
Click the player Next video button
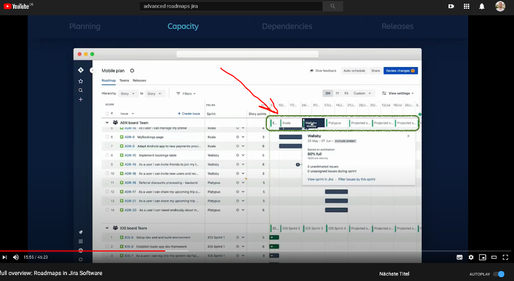coord(4,258)
